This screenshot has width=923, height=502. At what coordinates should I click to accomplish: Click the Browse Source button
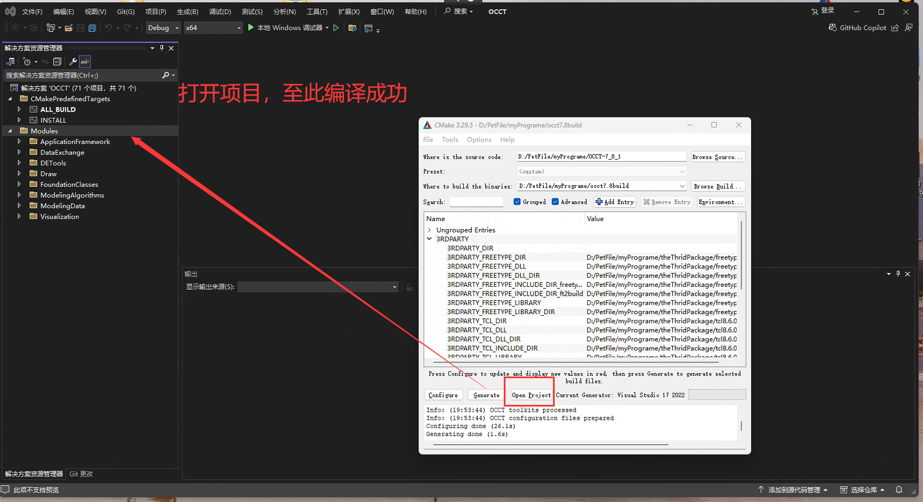(717, 157)
